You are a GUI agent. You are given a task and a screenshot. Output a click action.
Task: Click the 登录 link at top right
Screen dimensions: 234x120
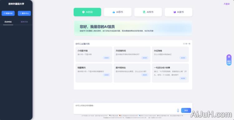227,4
